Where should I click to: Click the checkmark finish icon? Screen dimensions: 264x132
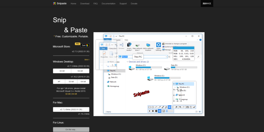(194, 107)
